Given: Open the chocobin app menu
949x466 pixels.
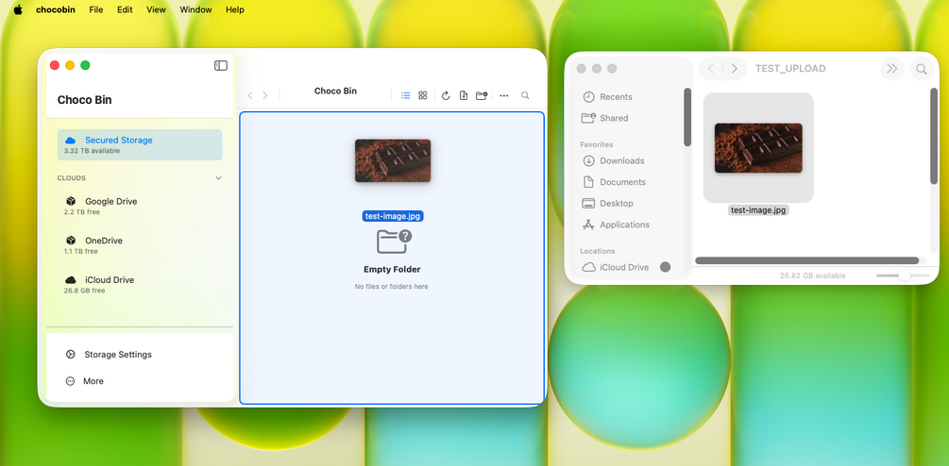Looking at the screenshot, I should pos(56,9).
